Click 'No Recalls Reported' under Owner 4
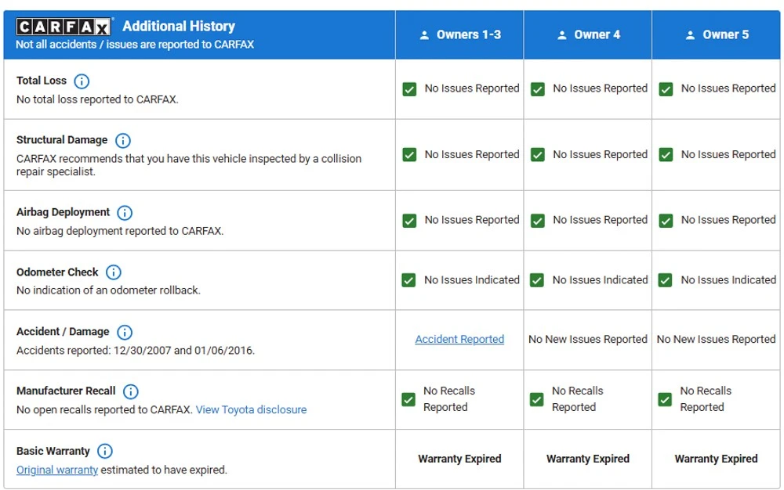This screenshot has width=784, height=490. coord(578,399)
